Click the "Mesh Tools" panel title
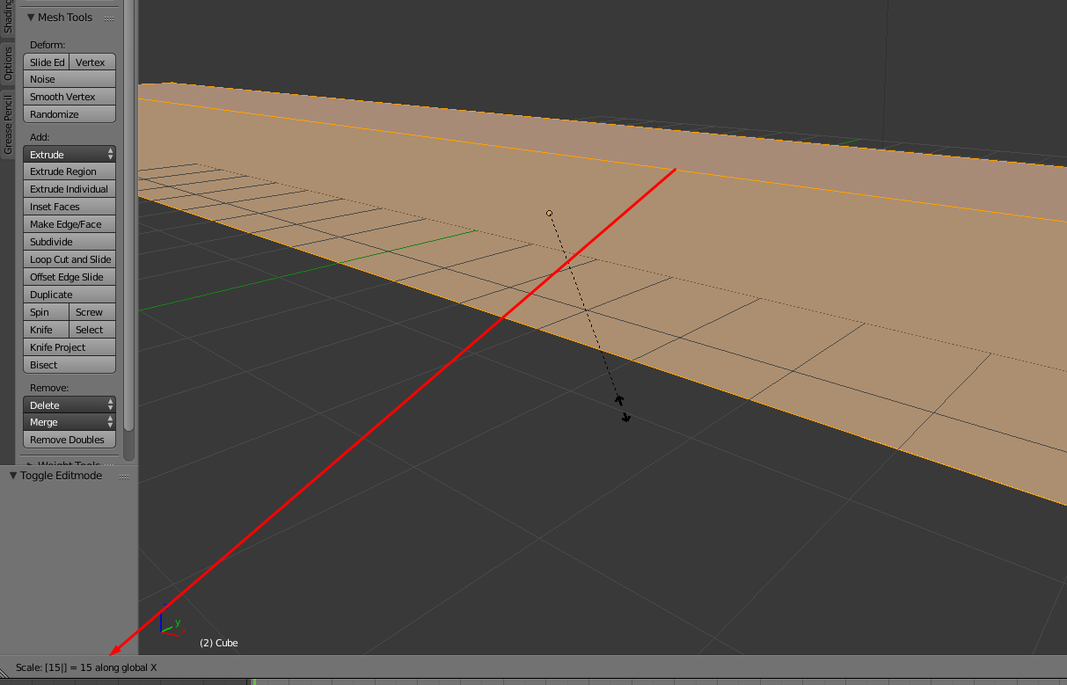1067x685 pixels. tap(65, 18)
